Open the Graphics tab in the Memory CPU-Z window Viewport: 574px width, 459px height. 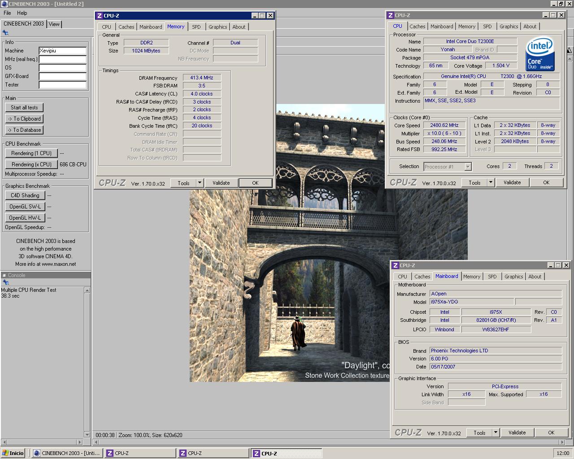pos(218,27)
